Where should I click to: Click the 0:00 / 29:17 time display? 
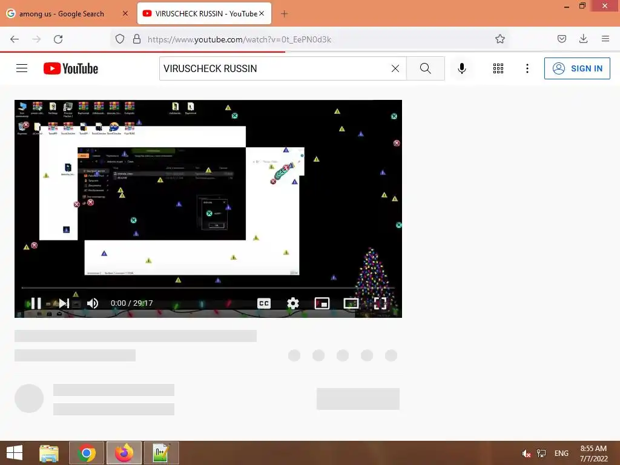[131, 303]
